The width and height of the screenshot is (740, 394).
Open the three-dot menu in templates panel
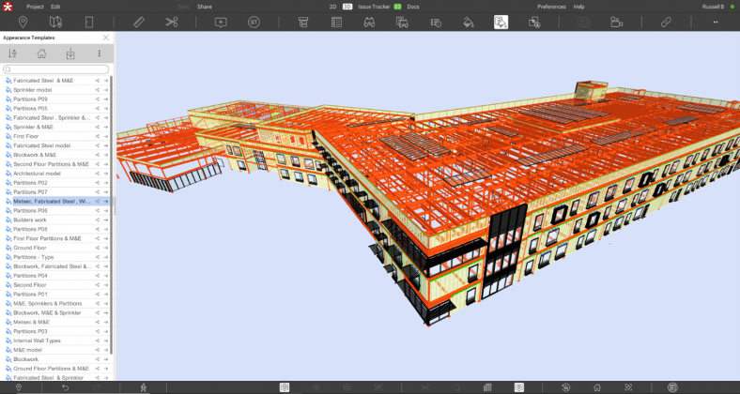[100, 53]
